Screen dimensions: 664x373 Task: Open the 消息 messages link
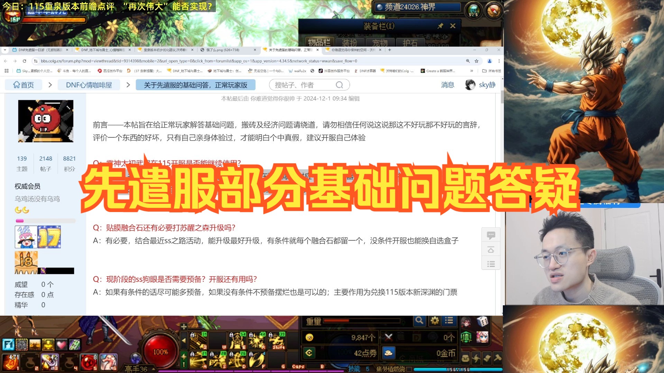pyautogui.click(x=448, y=85)
